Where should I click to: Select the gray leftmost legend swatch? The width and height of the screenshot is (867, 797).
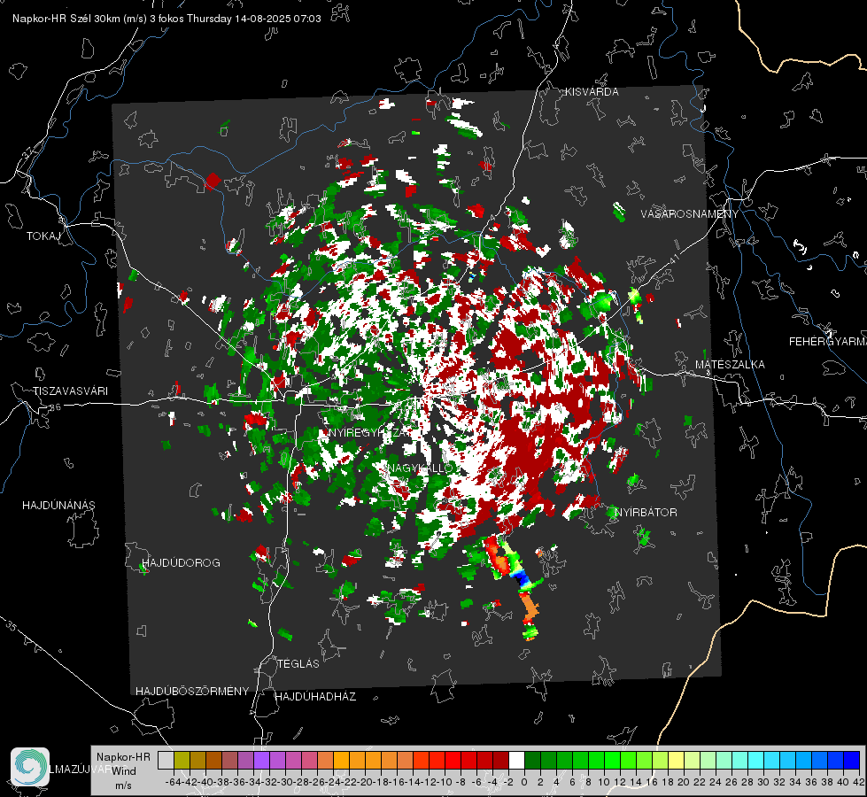[166, 761]
